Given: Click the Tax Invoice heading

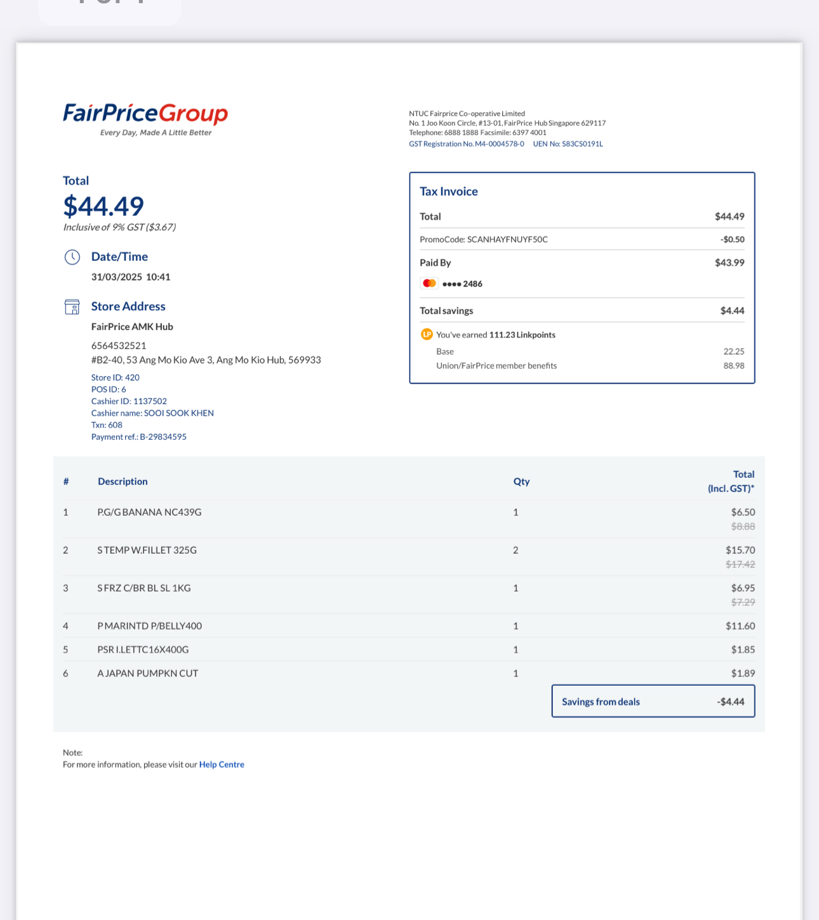Looking at the screenshot, I should pyautogui.click(x=448, y=192).
